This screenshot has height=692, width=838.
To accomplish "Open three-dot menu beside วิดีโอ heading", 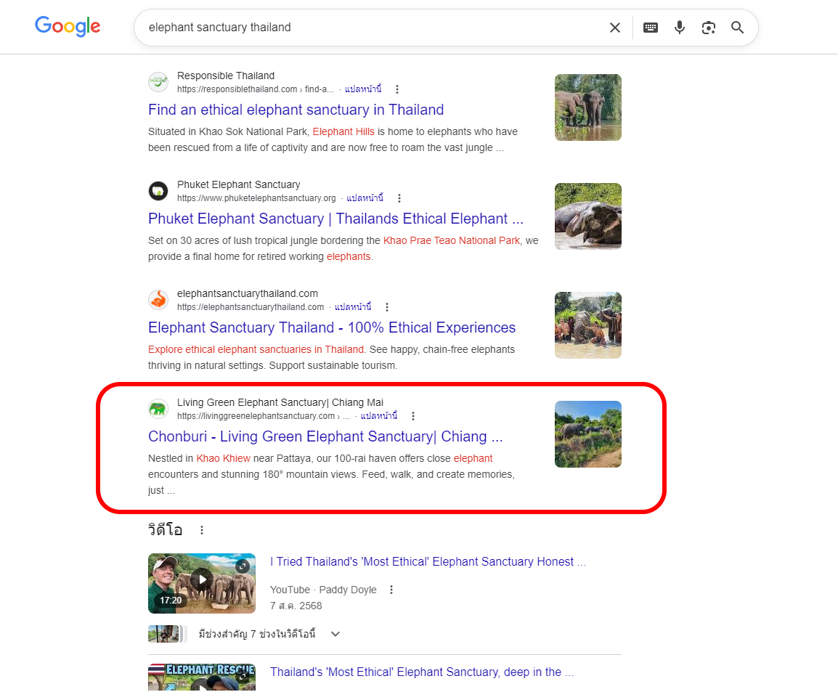I will [202, 530].
